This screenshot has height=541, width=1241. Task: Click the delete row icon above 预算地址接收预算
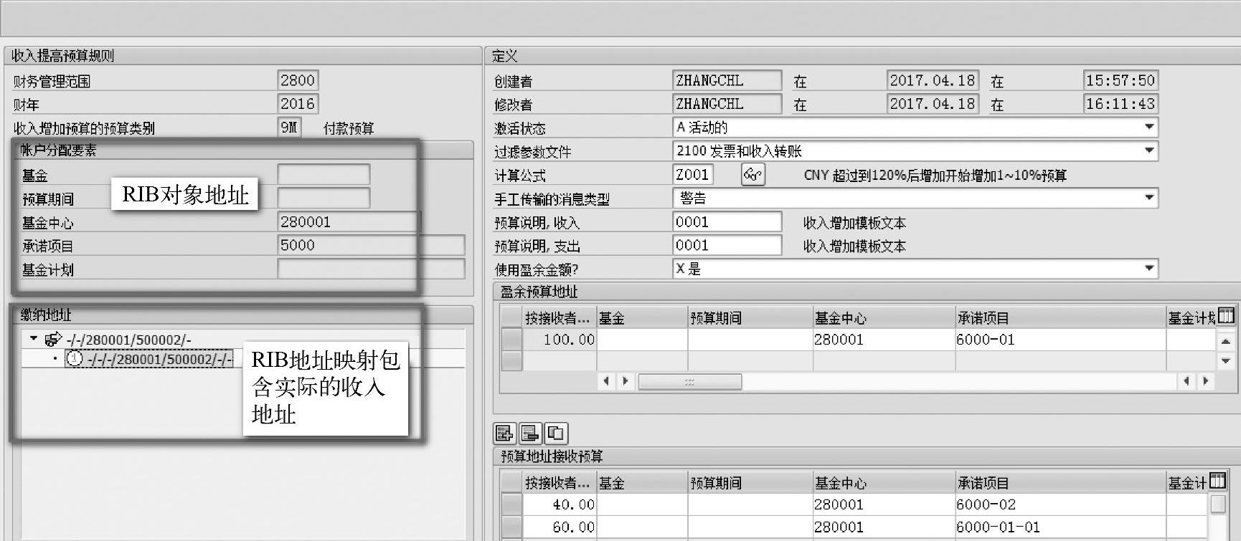[x=530, y=433]
